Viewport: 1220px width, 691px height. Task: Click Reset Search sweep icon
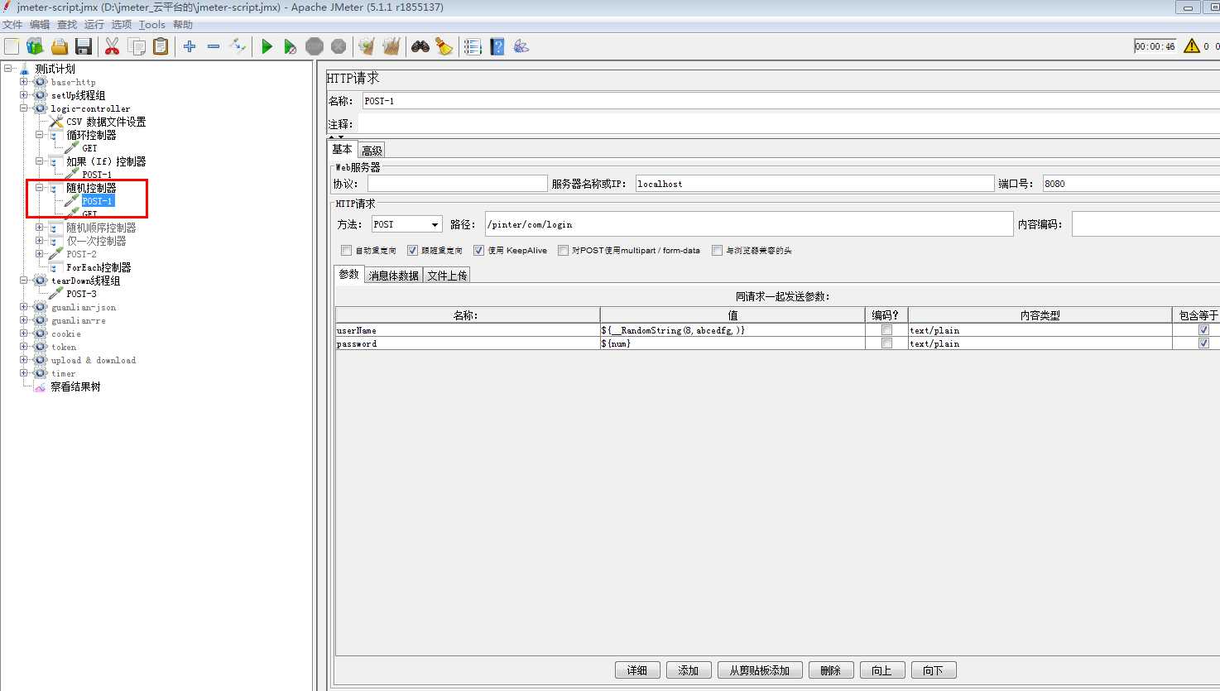coord(444,46)
